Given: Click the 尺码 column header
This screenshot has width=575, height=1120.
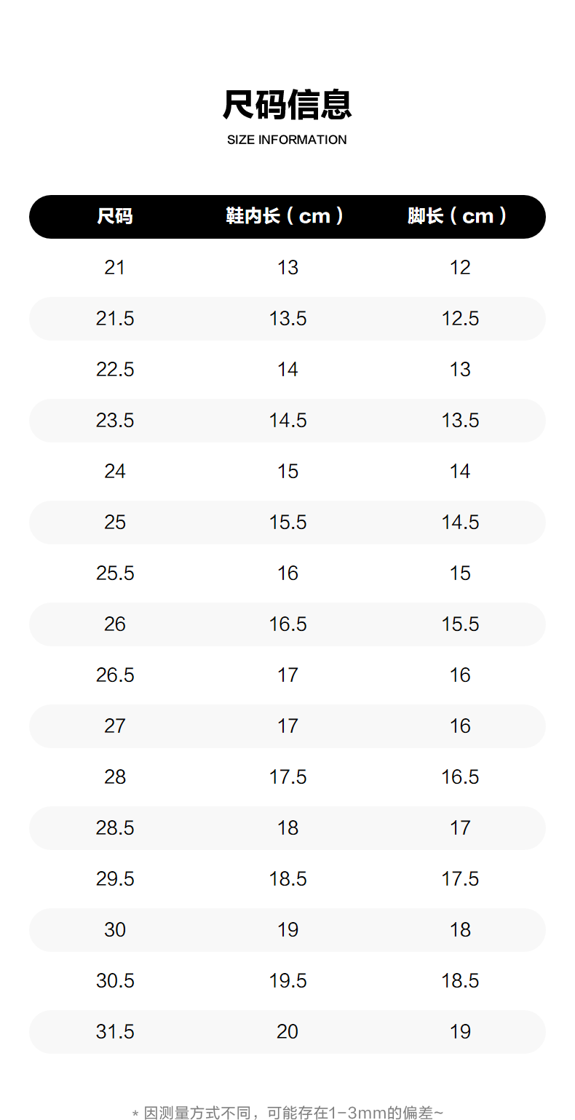Looking at the screenshot, I should (115, 216).
